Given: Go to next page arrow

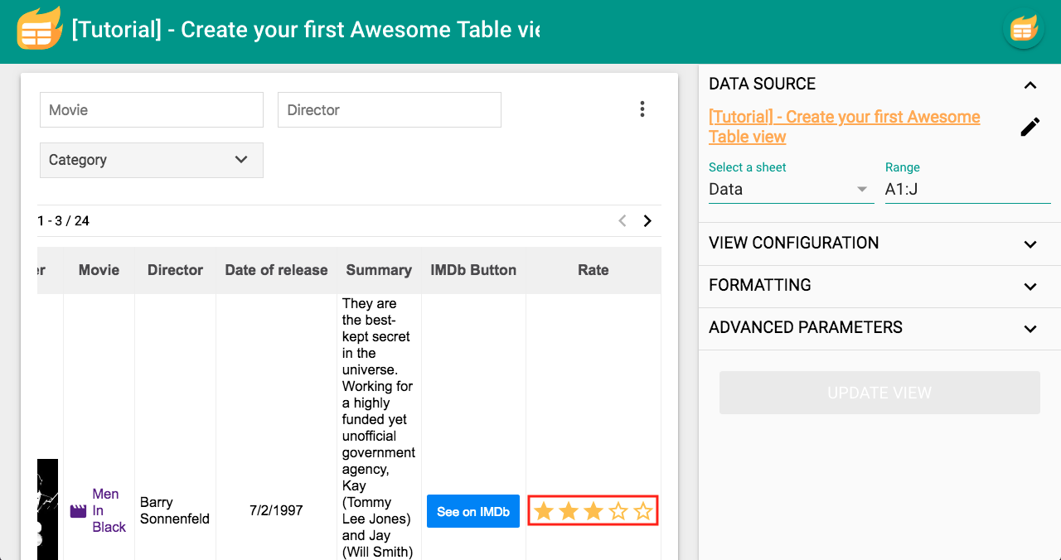Looking at the screenshot, I should click(647, 221).
